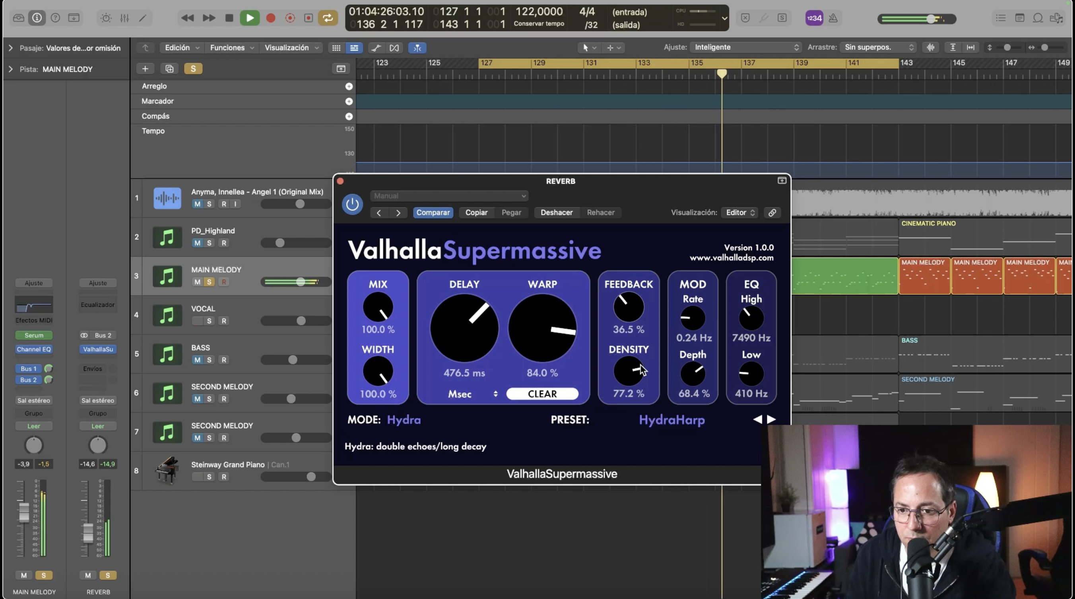Click the Record button in transport
The height and width of the screenshot is (599, 1075).
tap(270, 18)
